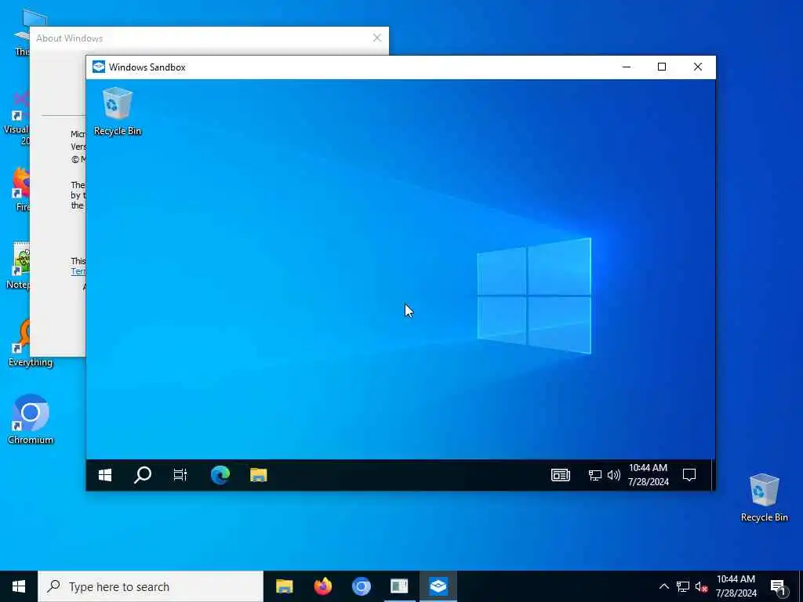This screenshot has height=602, width=803.
Task: Open Task View in the Sandbox taskbar
Action: click(x=180, y=475)
